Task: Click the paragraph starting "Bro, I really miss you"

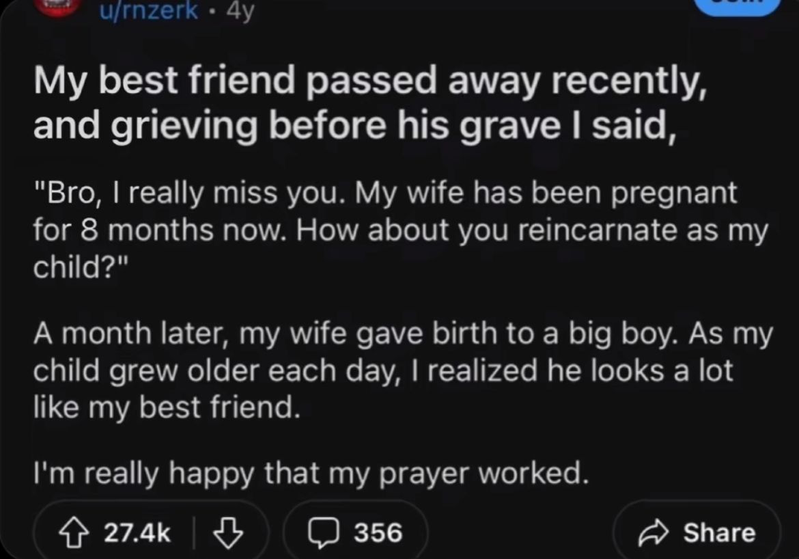Action: click(x=399, y=228)
